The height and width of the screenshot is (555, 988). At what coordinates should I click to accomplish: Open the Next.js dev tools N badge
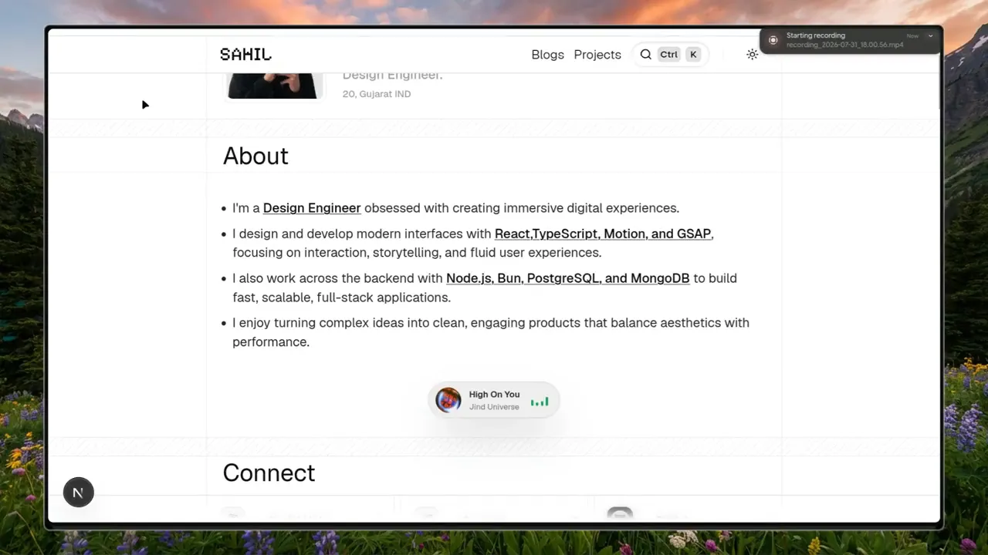pyautogui.click(x=78, y=493)
